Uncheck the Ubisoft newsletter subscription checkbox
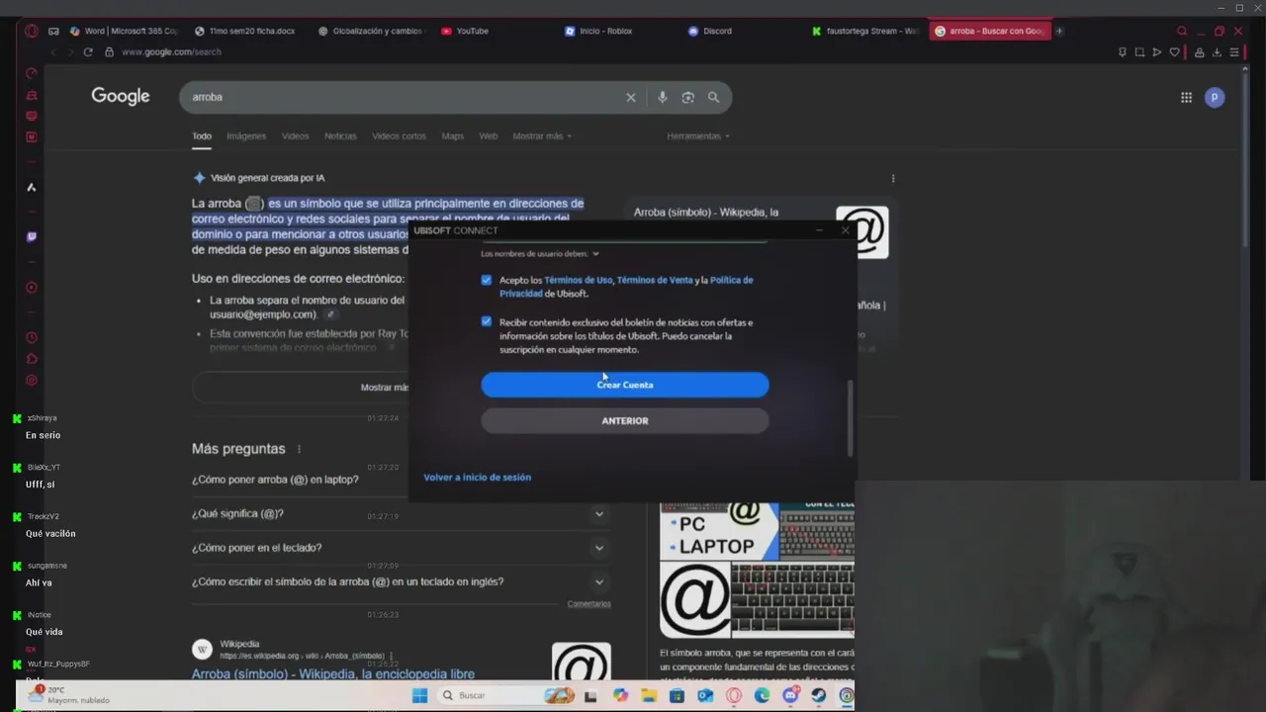1266x712 pixels. click(487, 321)
